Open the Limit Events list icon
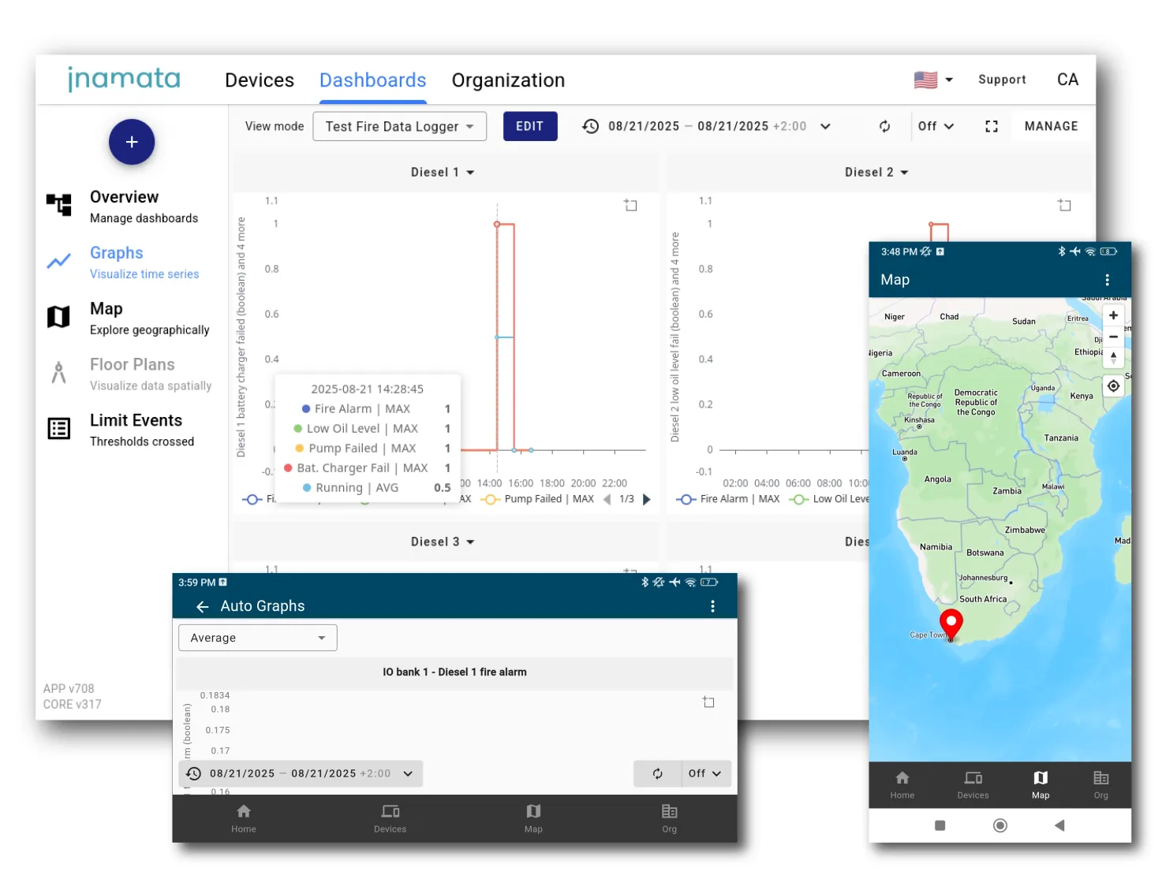Image resolution: width=1162 pixels, height=875 pixels. point(59,429)
